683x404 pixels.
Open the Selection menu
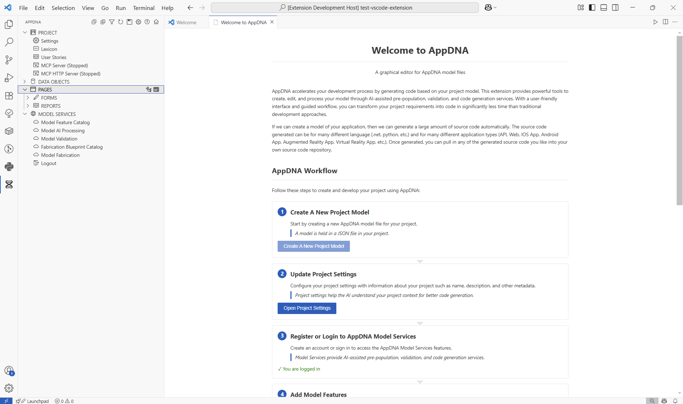click(63, 8)
